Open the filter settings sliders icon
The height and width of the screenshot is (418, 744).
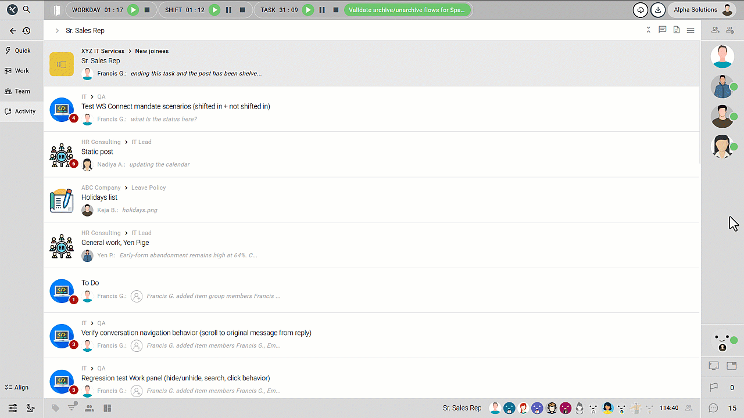coord(13,408)
